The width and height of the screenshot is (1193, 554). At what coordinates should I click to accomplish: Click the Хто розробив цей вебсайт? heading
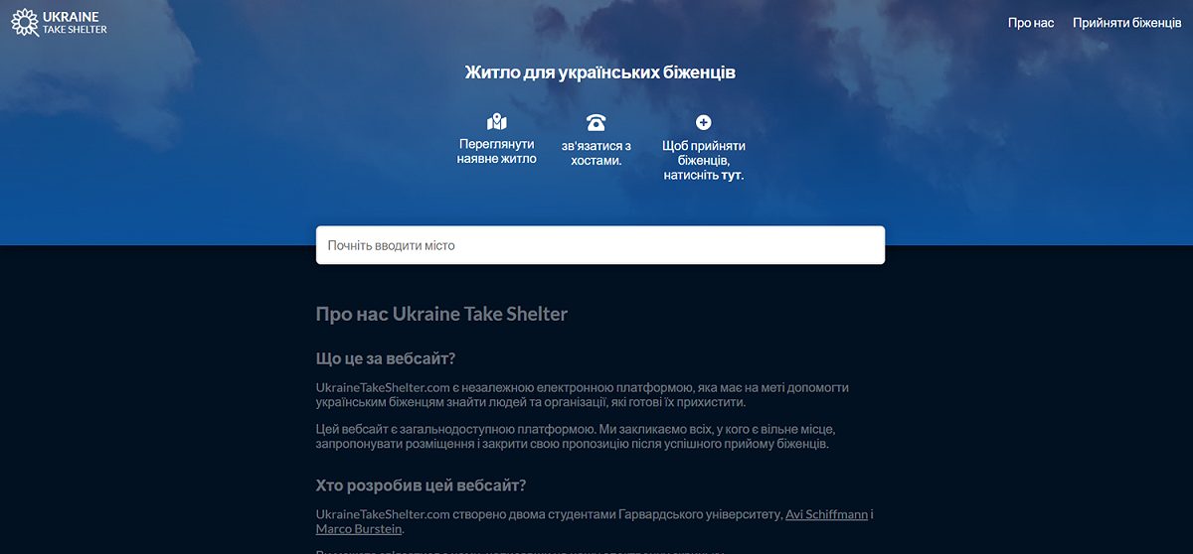click(421, 485)
